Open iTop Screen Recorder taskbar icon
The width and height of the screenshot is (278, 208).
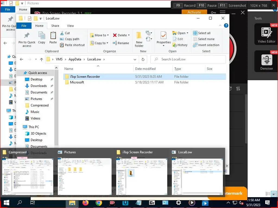[x=112, y=203]
